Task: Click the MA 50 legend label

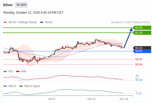Action: click(x=49, y=22)
